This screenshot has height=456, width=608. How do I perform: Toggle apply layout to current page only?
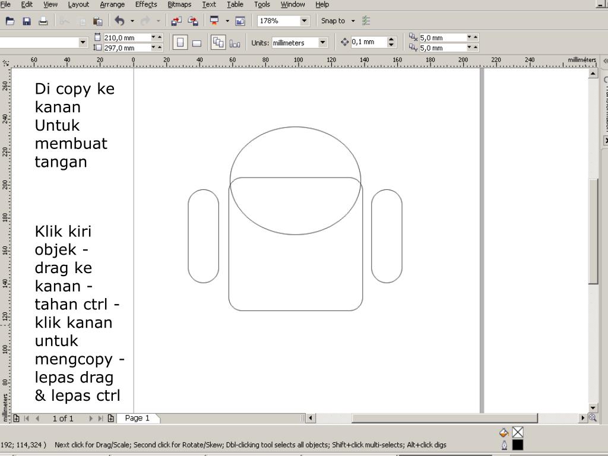click(x=235, y=43)
